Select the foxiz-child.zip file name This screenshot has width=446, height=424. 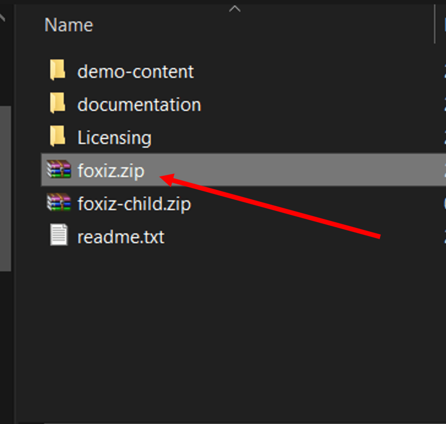134,204
